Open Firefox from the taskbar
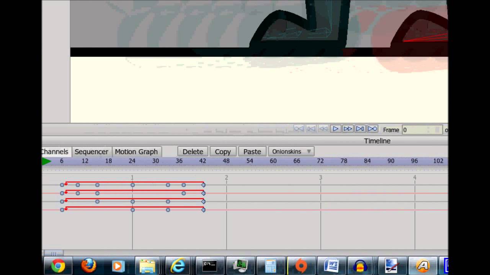490x275 pixels. 88,266
